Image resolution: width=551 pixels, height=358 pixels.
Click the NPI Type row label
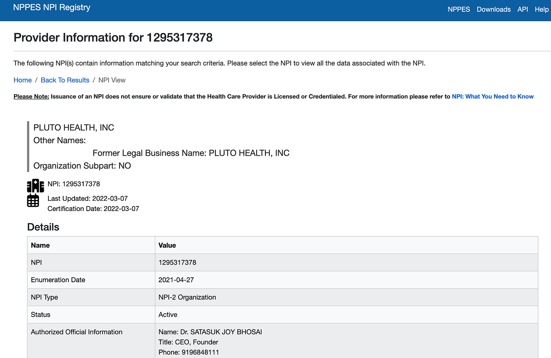point(44,297)
